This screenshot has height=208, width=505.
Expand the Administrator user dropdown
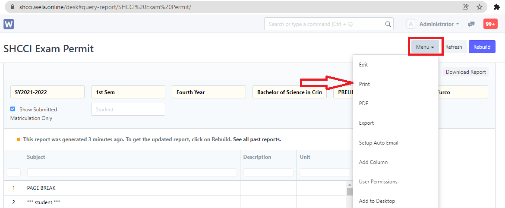(439, 24)
